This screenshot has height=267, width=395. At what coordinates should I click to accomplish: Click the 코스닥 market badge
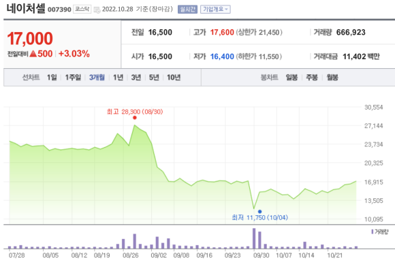(x=82, y=10)
